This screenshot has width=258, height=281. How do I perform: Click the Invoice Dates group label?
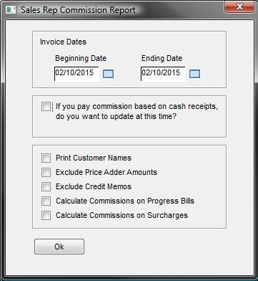click(x=63, y=42)
